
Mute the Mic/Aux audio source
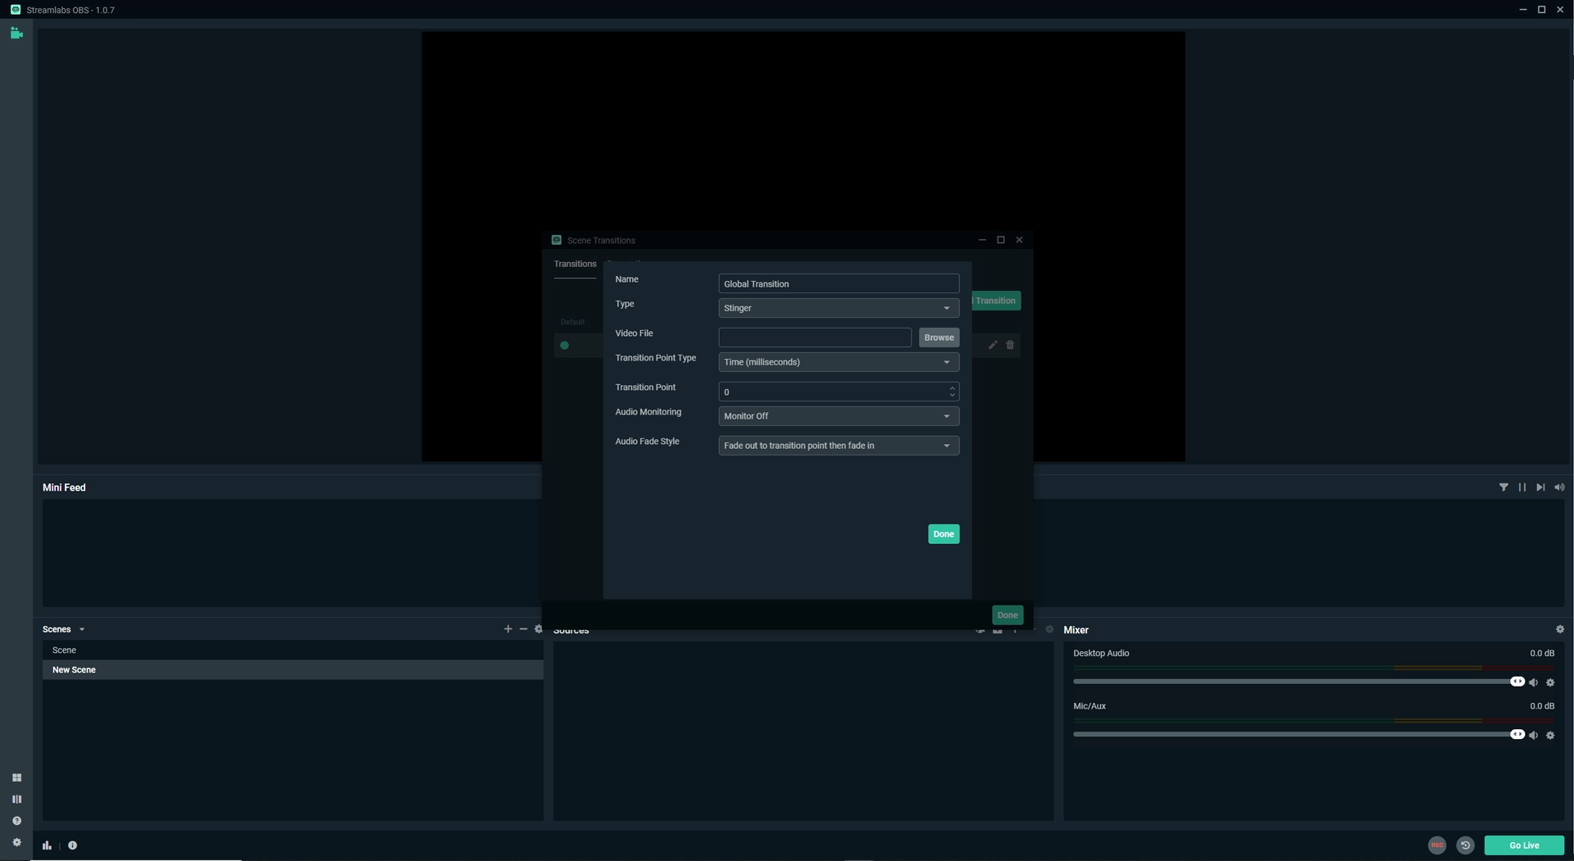click(x=1534, y=735)
